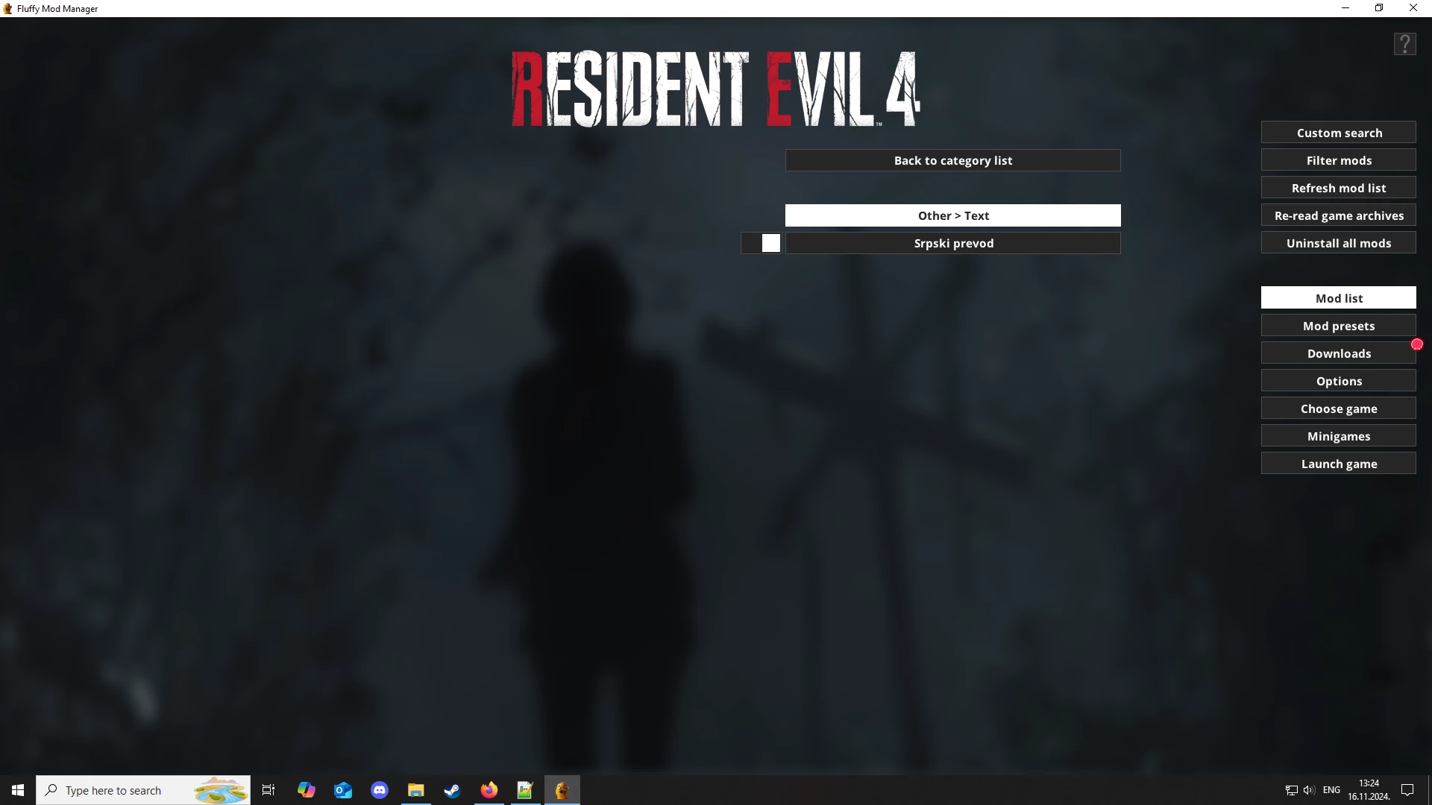The height and width of the screenshot is (805, 1432).
Task: Open Task View in the taskbar
Action: (x=268, y=790)
